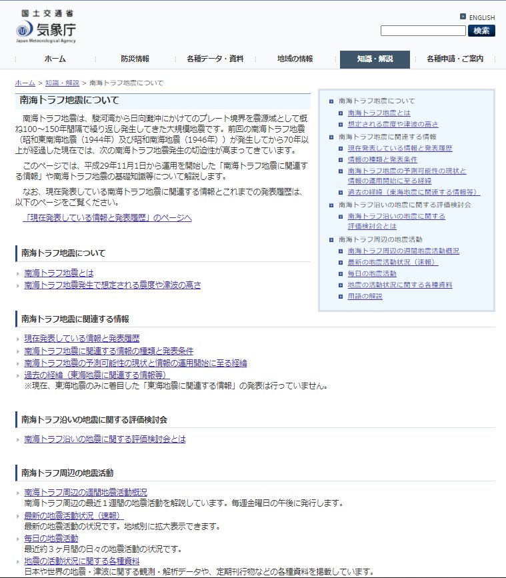Open the 各種申請・ご案内 navigation tab

pyautogui.click(x=455, y=59)
